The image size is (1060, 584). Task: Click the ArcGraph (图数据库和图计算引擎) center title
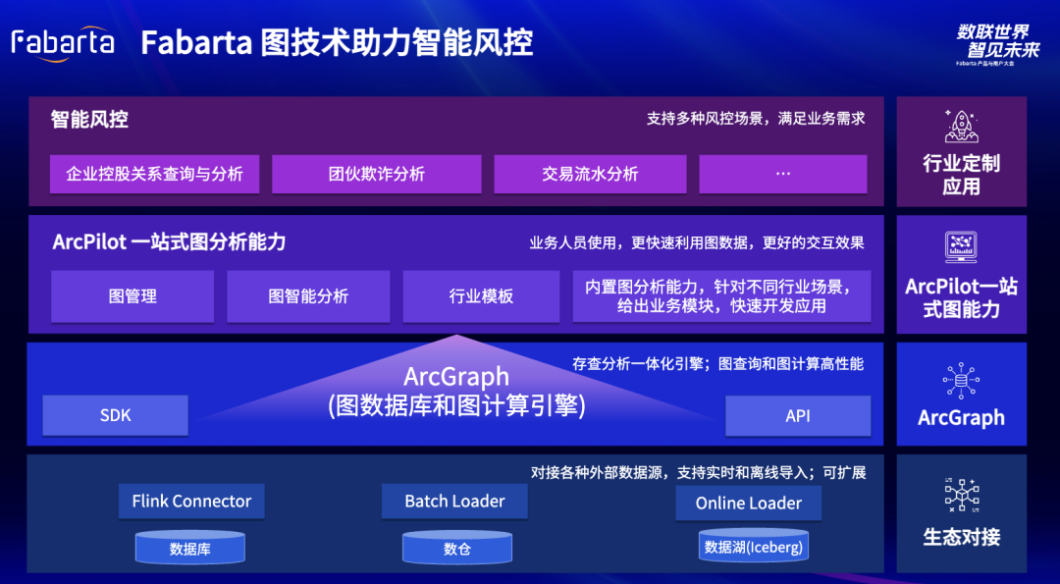pos(456,392)
